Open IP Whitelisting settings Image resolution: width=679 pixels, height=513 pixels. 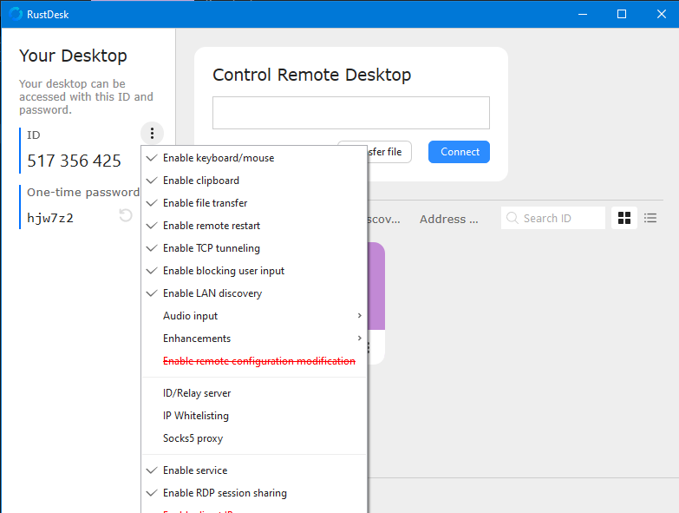point(254,416)
